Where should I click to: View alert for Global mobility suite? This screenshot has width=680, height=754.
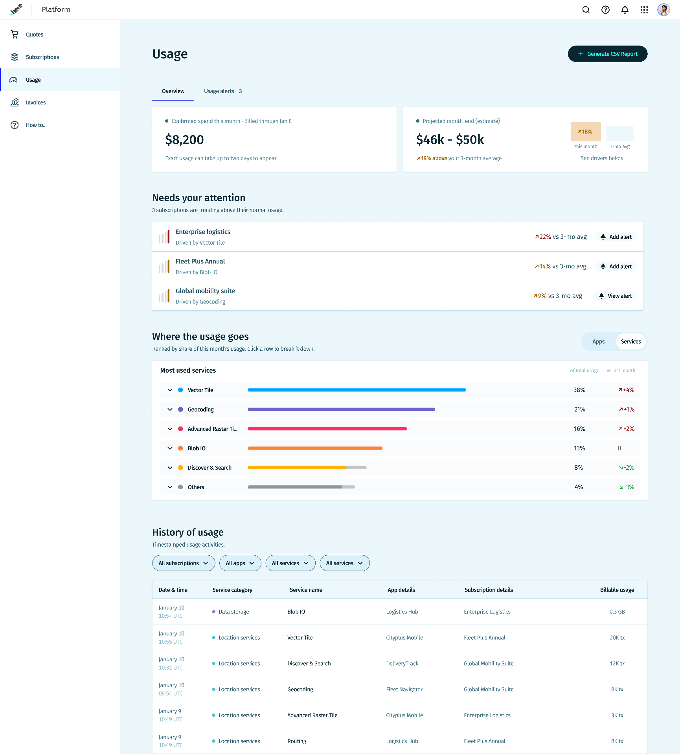tap(615, 296)
